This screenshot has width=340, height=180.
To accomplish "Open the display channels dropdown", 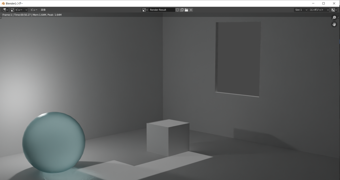I will coord(335,10).
